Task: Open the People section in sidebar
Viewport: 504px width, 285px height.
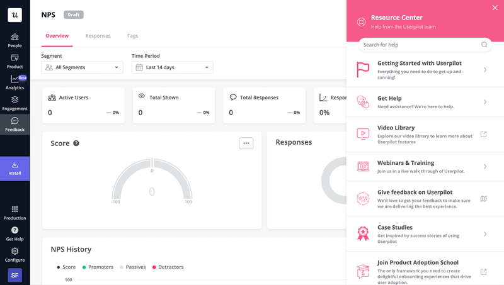Action: coord(14,40)
